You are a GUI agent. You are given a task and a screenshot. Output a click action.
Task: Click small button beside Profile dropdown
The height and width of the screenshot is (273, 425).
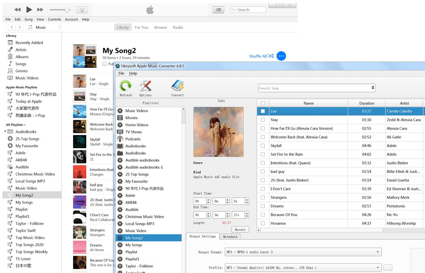click(x=388, y=268)
